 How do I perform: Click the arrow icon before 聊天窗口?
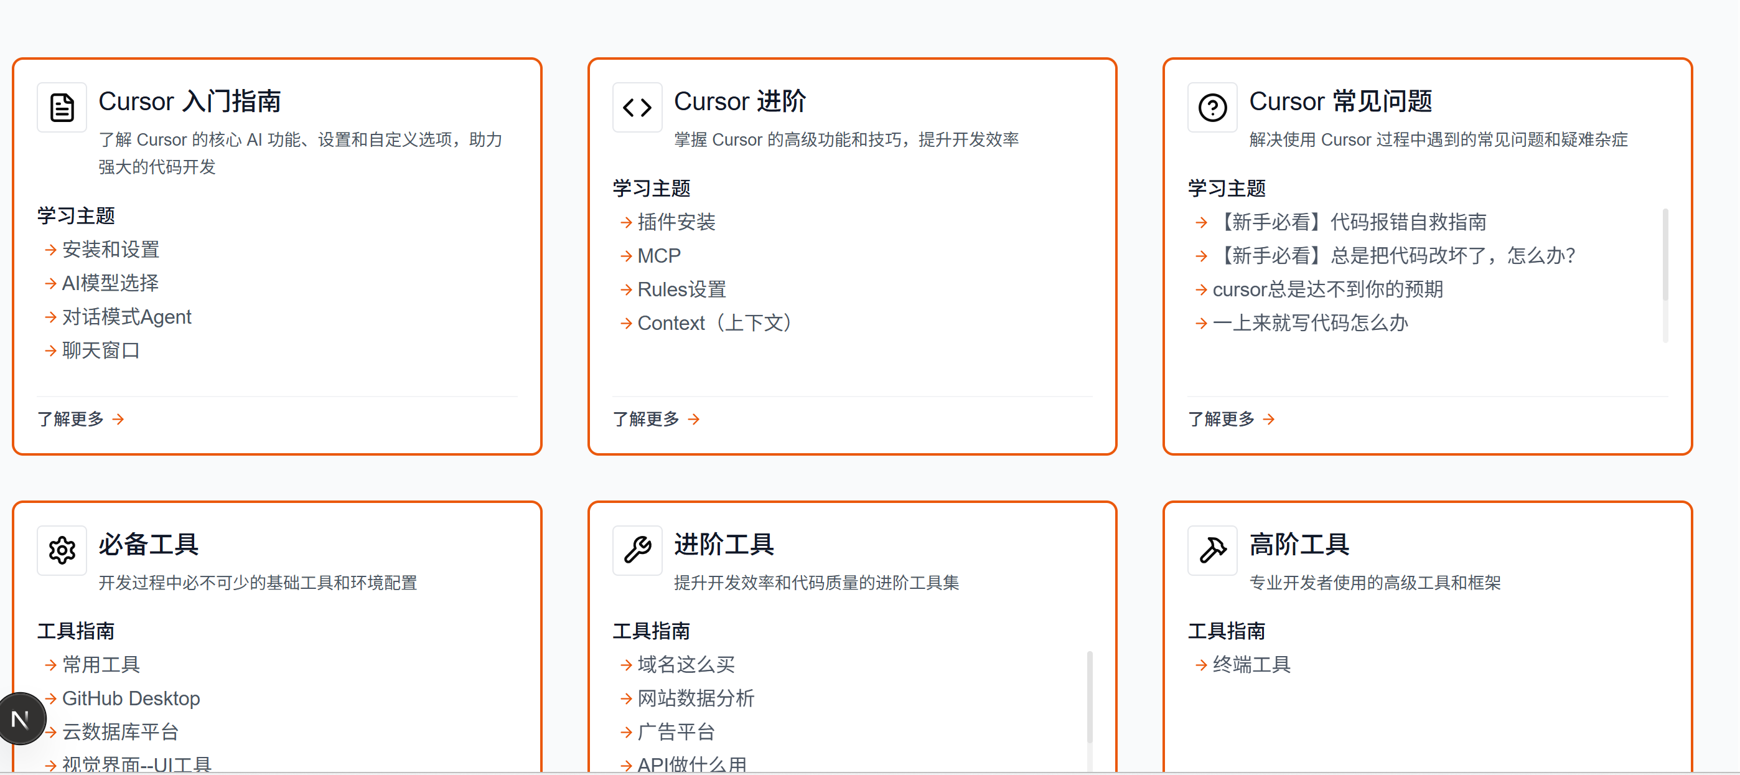click(x=50, y=350)
